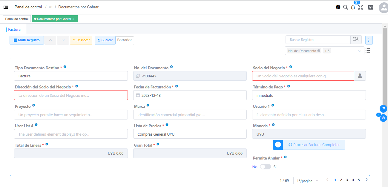Switch to the Panel de control tab
The width and height of the screenshot is (388, 187).
(17, 19)
